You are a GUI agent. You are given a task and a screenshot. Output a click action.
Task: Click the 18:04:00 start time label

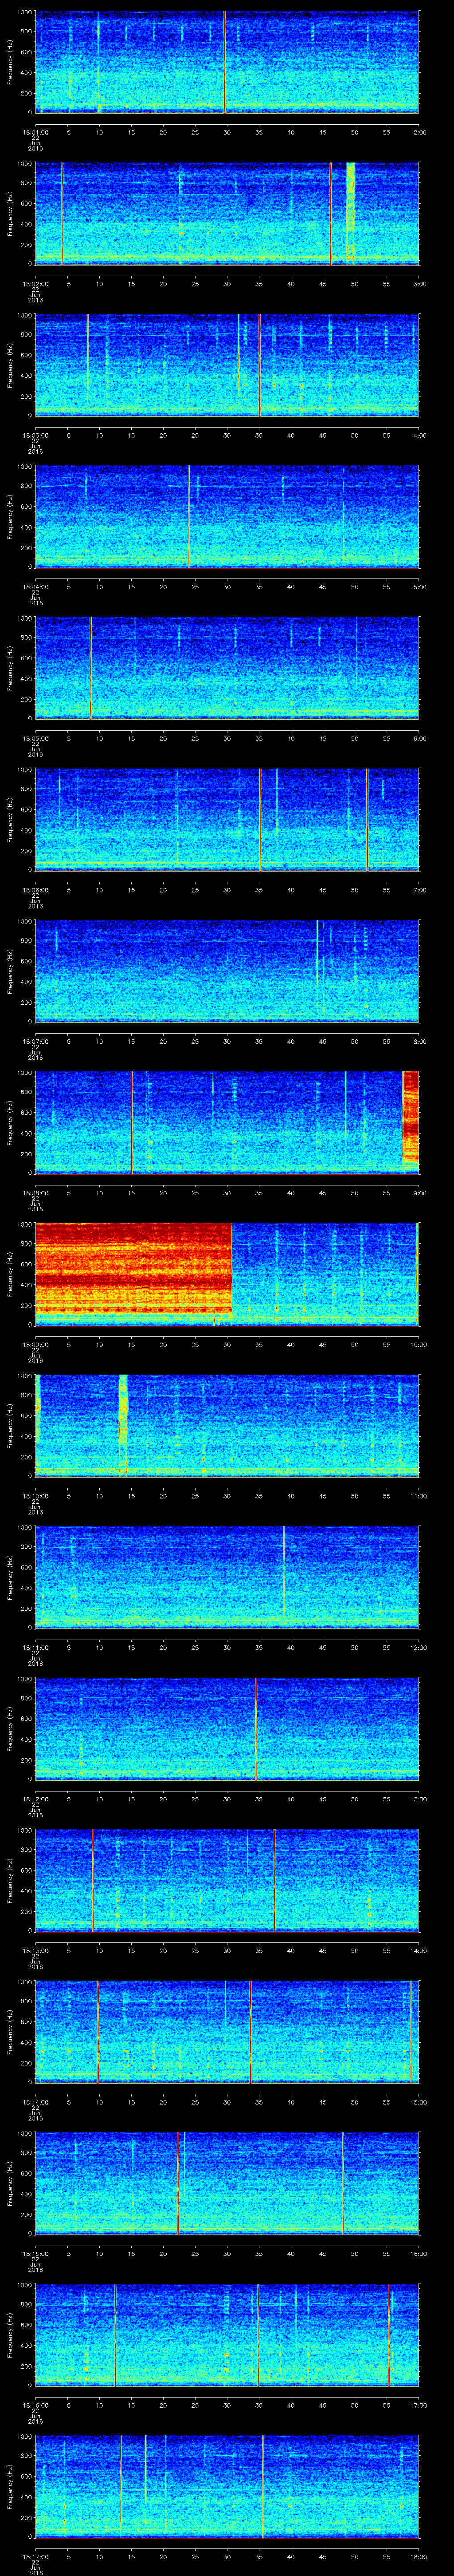tap(35, 587)
